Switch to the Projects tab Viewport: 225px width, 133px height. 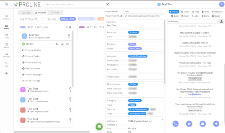[41, 13]
